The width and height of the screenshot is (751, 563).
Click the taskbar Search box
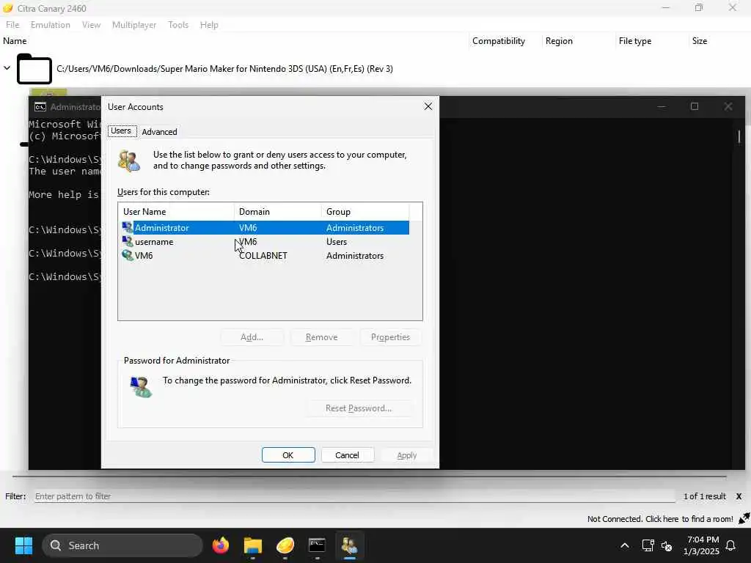pyautogui.click(x=122, y=545)
